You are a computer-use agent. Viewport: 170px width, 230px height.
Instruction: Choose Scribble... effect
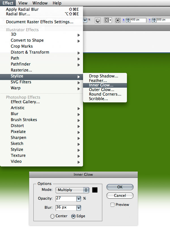(x=105, y=99)
